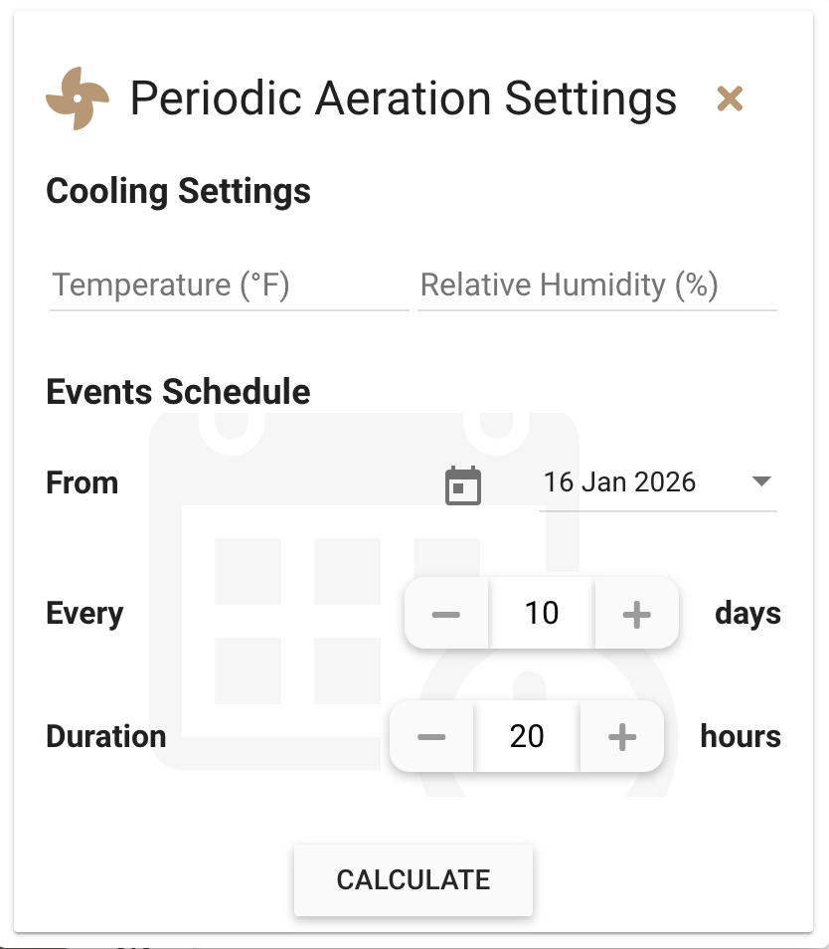Focus the Temperature (°F) field
Viewport: 829px width, 949px height.
pyautogui.click(x=229, y=285)
